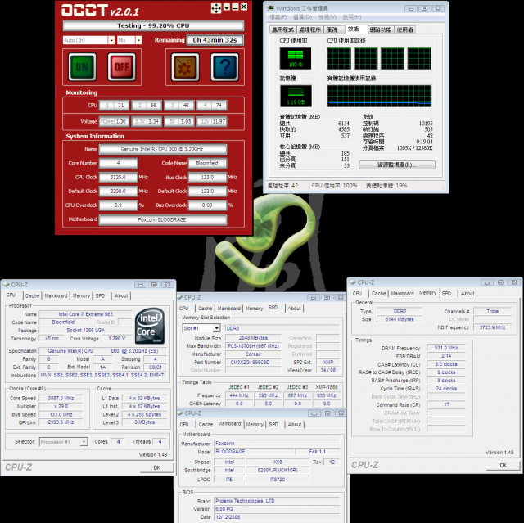Click title icon of CPU-Z SPD window
The width and height of the screenshot is (524, 523).
click(x=179, y=297)
